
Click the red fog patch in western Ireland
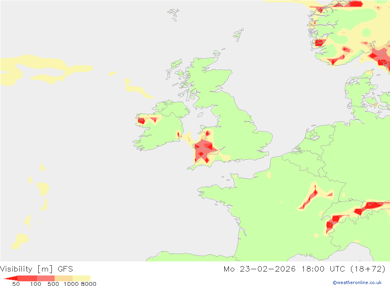pos(141,121)
